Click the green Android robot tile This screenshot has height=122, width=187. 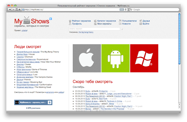coord(115,58)
